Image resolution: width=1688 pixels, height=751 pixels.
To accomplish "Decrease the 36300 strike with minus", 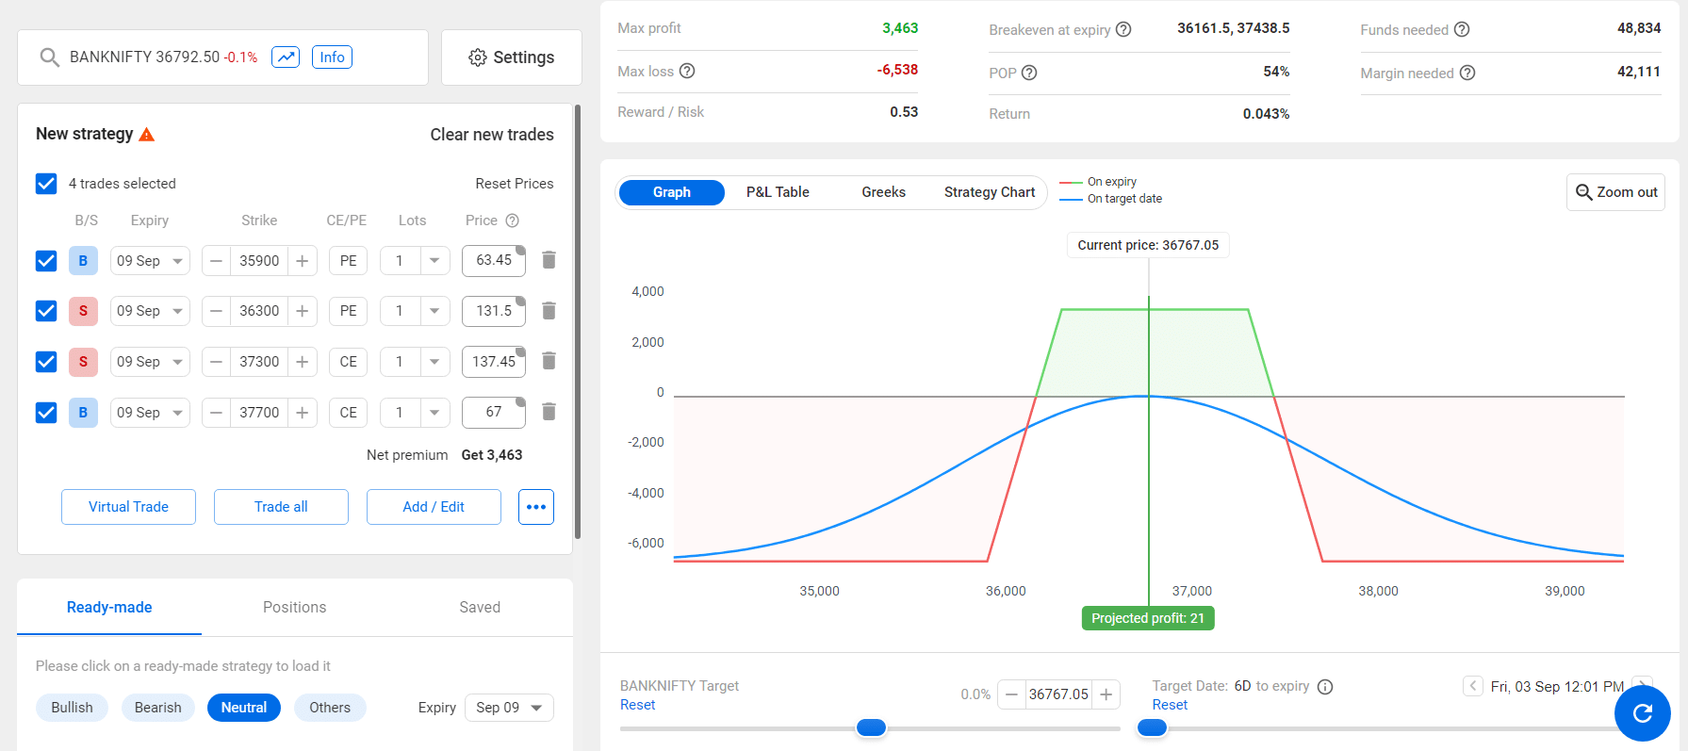I will tap(216, 311).
